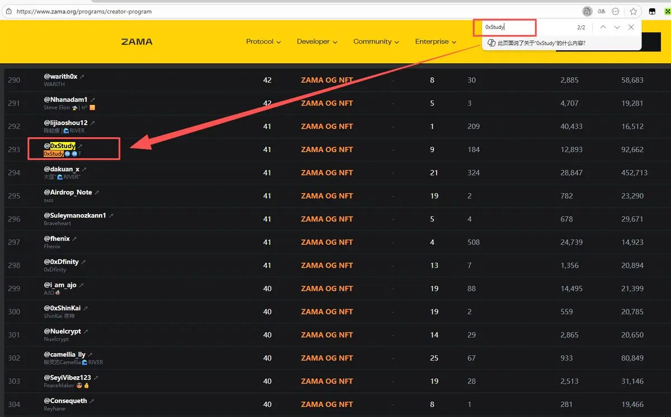Open external link icon next to @warith0x
Image resolution: width=671 pixels, height=417 pixels.
[x=82, y=76]
